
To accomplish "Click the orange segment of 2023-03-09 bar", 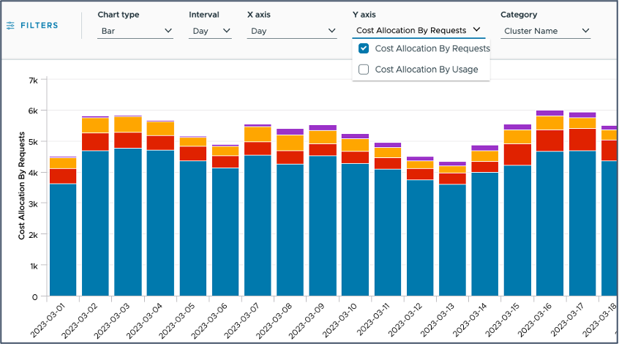I will 323,137.
